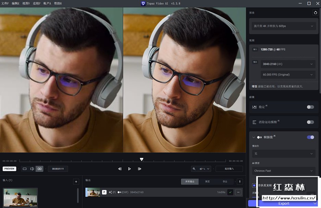
Task: Click the 返回输入 button
Action: tap(229, 169)
